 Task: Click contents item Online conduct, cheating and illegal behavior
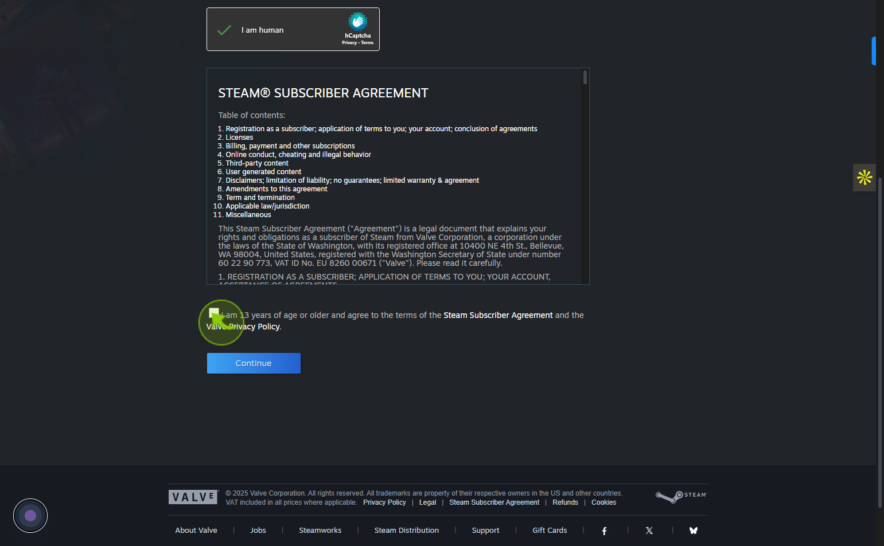[298, 155]
